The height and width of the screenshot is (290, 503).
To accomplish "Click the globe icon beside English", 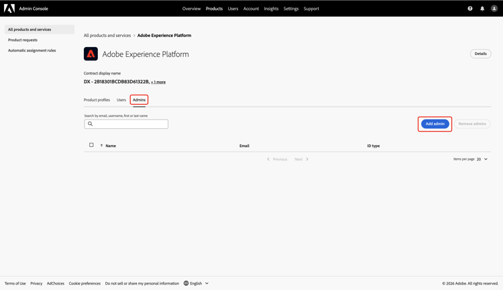I will 186,283.
